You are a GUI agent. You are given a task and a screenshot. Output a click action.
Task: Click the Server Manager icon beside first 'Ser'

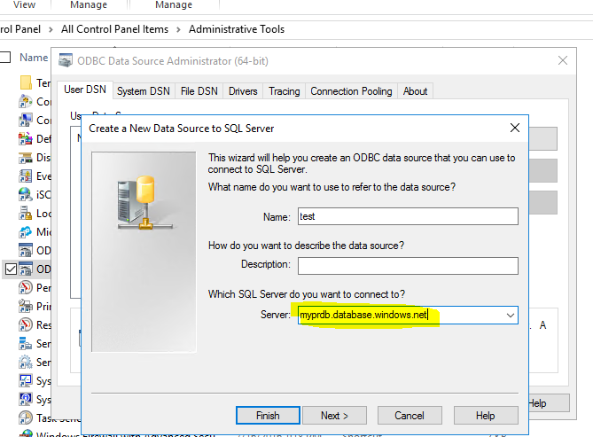pos(26,343)
